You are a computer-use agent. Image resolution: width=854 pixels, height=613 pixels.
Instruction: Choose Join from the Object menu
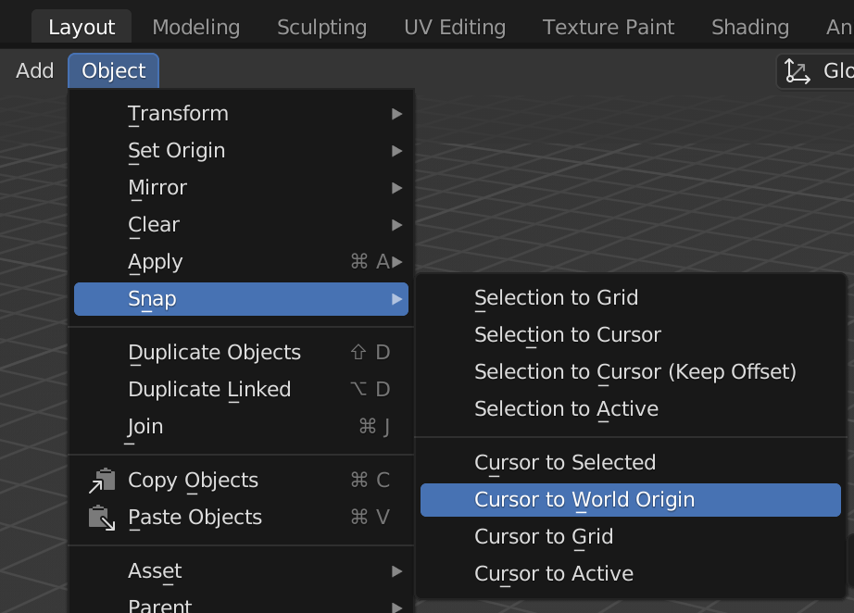pos(241,426)
